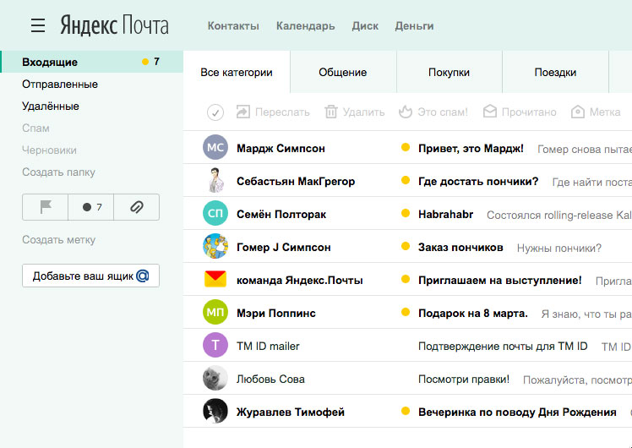Open the message Подтверждение почты для TM ID
This screenshot has width=632, height=448.
(503, 346)
